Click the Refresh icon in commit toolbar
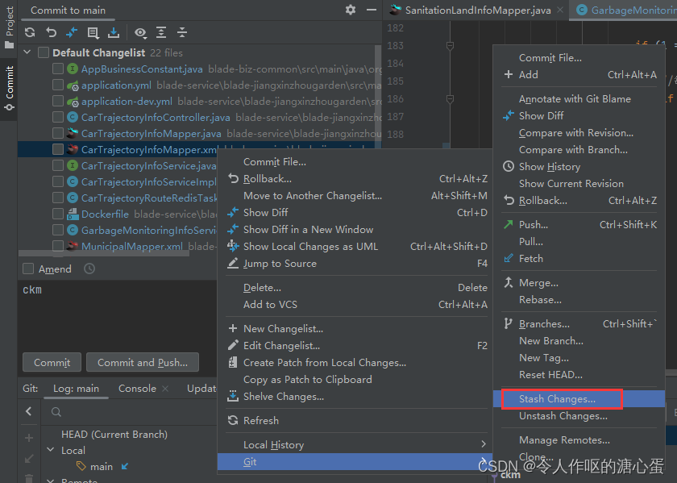 (30, 32)
